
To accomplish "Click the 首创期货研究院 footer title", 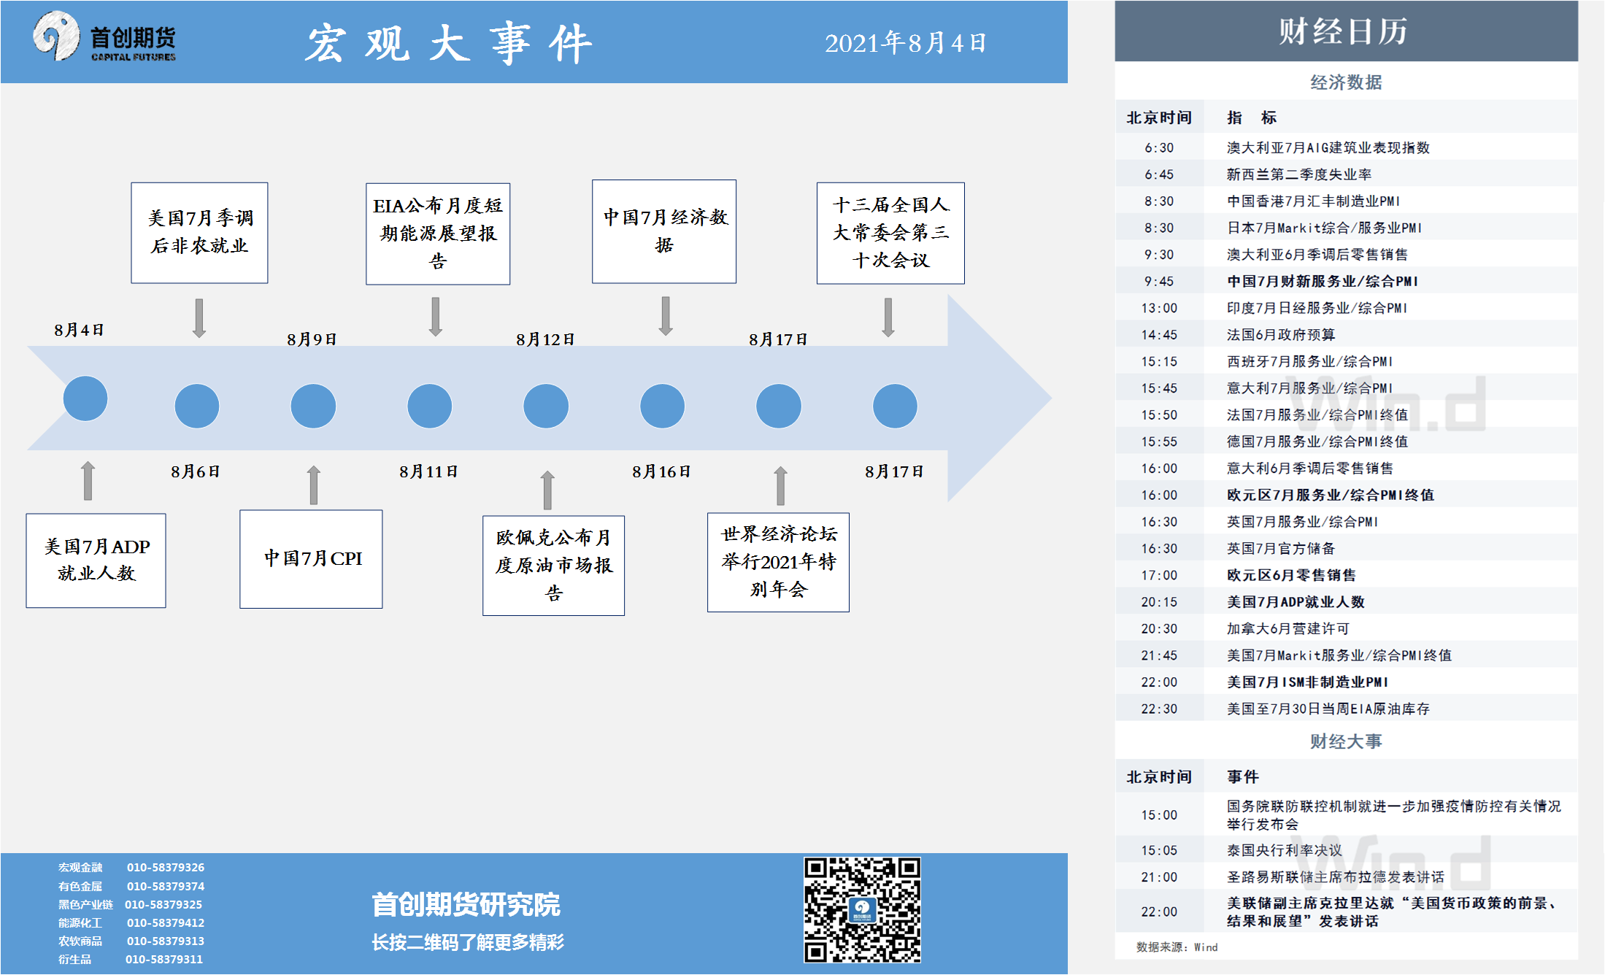I will tap(466, 905).
